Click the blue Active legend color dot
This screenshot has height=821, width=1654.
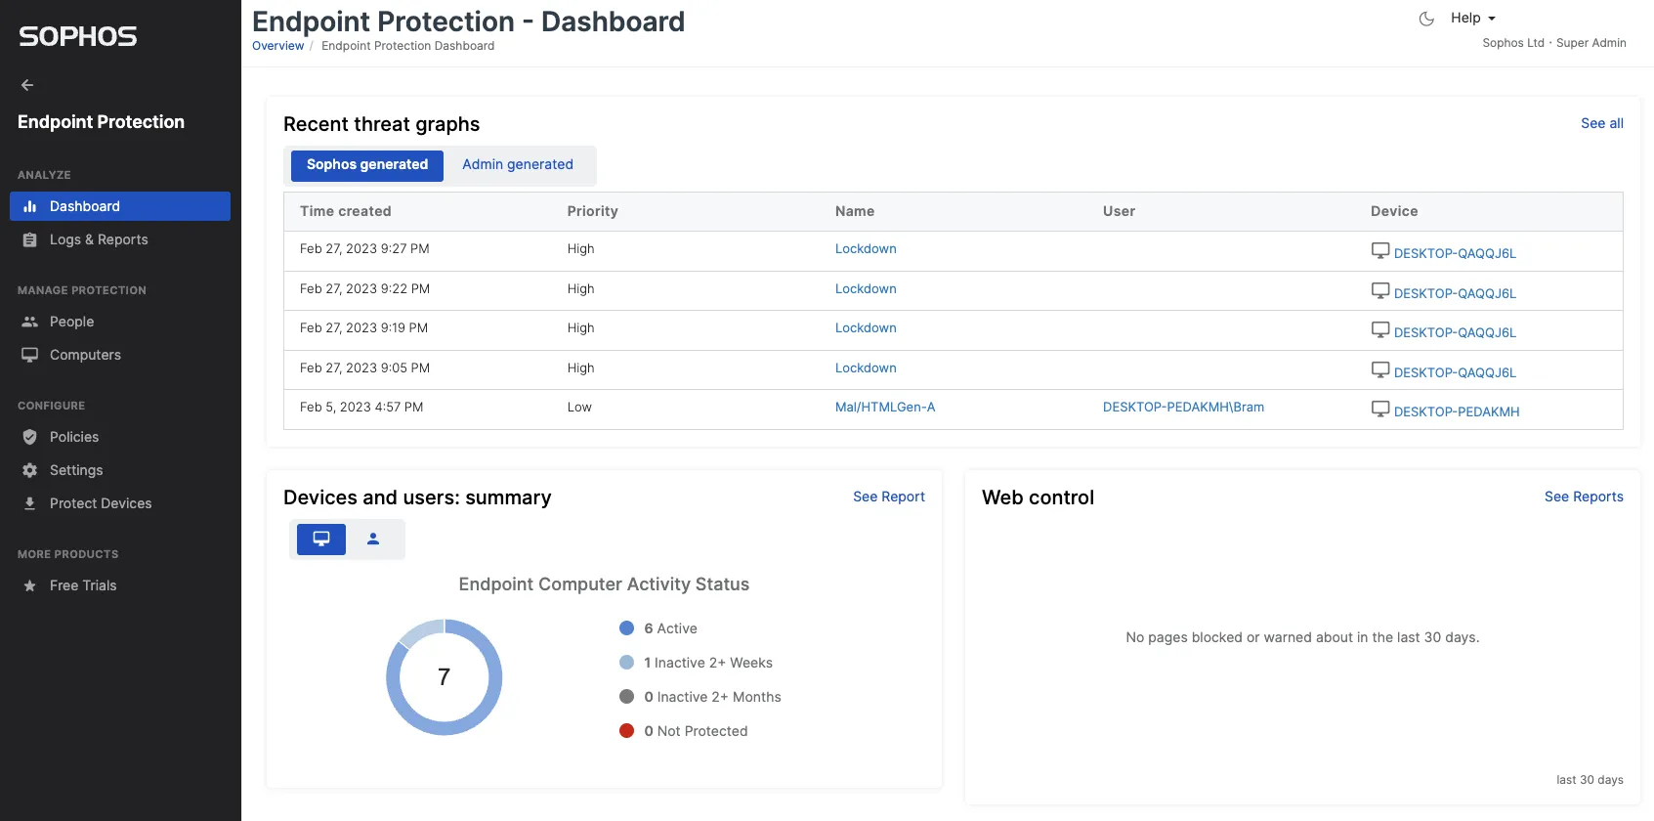click(627, 628)
